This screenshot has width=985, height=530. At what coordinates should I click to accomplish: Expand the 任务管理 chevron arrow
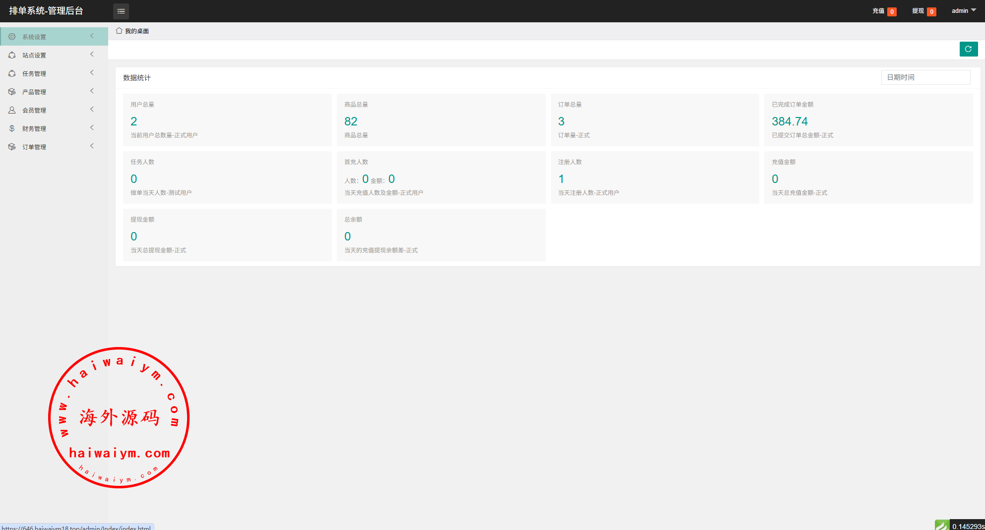[x=92, y=73]
